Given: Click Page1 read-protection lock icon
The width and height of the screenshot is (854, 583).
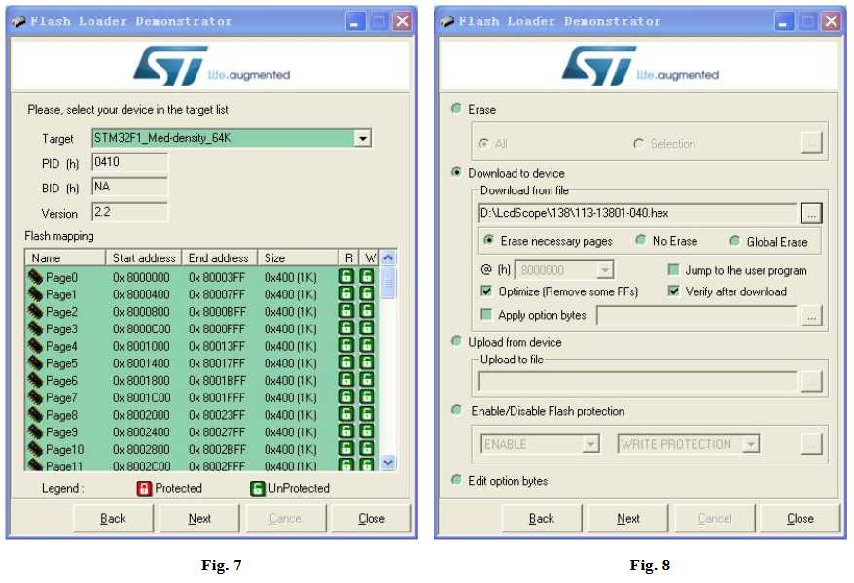Looking at the screenshot, I should pyautogui.click(x=346, y=293).
